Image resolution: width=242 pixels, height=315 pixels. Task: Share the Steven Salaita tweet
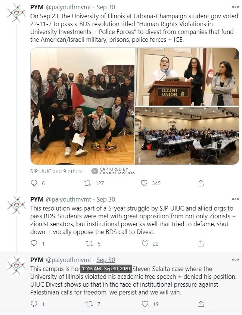[x=201, y=304]
